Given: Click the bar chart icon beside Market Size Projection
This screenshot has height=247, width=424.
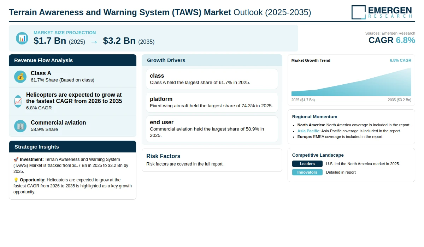Looking at the screenshot, I should click(22, 38).
